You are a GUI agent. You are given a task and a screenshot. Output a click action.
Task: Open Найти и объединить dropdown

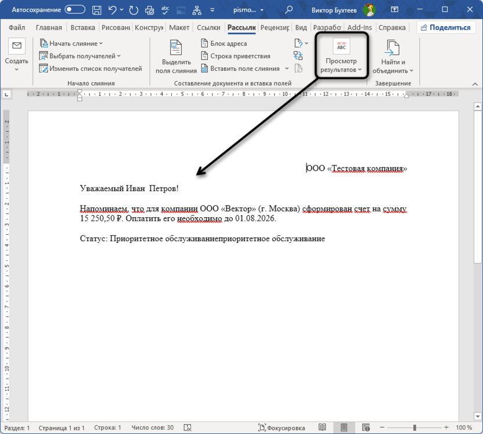393,57
